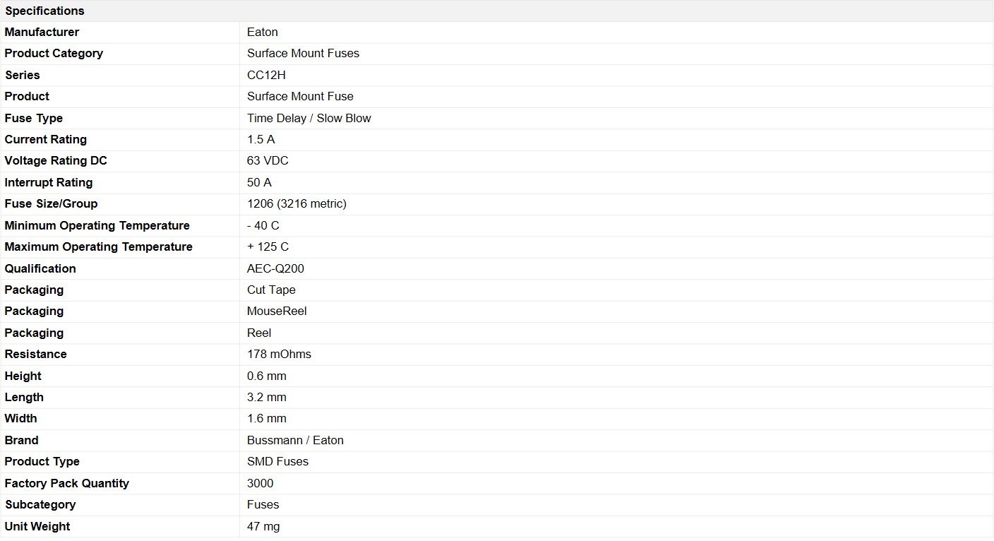
Task: Click the AEC-Q200 qualification value
Action: (x=275, y=268)
